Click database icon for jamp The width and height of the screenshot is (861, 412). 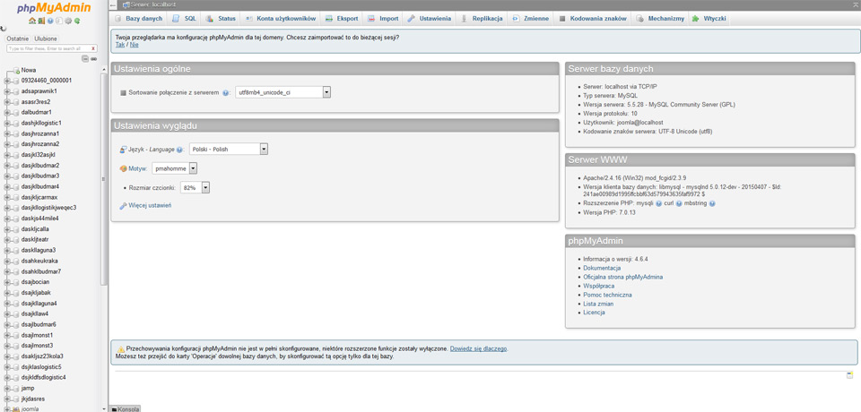click(15, 388)
